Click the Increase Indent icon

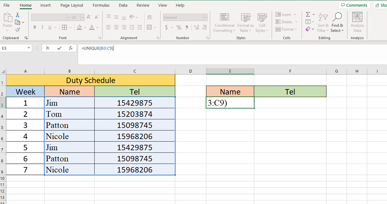point(139,27)
